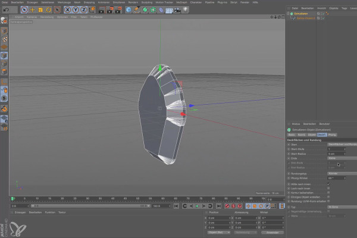Enable Einzelnes Objekt erstellen checkbox

328,197
